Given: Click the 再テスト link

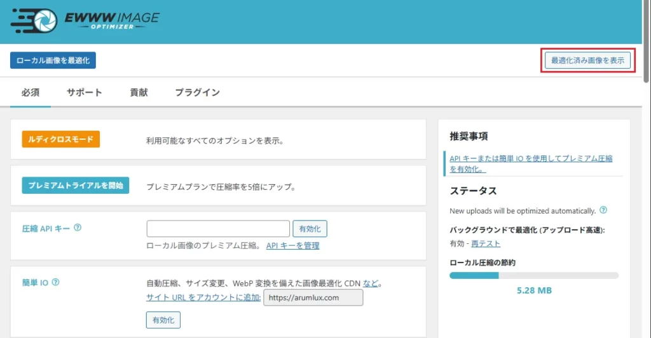Looking at the screenshot, I should pyautogui.click(x=486, y=243).
